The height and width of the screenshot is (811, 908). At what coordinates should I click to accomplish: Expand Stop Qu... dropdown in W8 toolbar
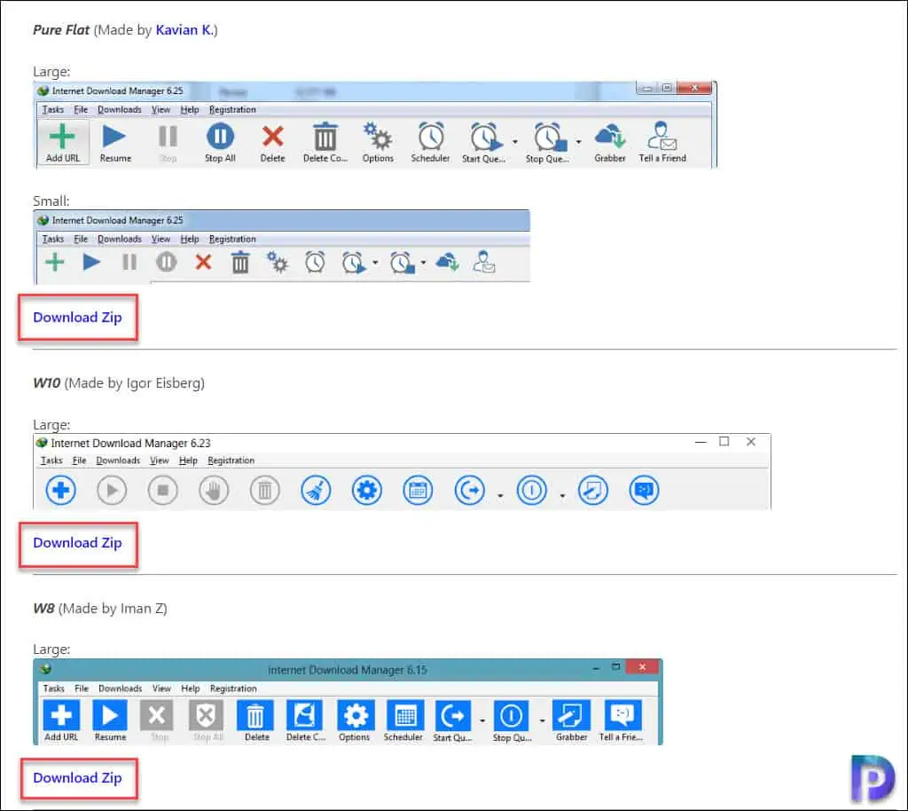tap(542, 720)
